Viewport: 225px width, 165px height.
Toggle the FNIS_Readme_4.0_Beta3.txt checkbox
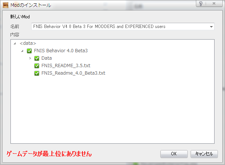coord(37,73)
